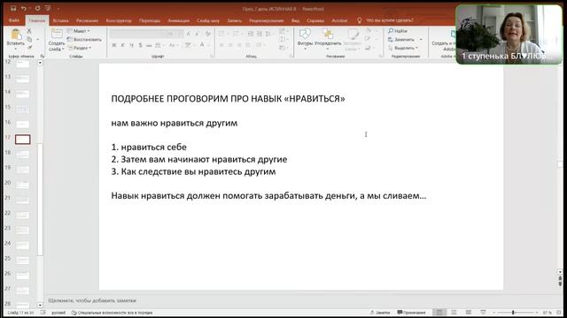This screenshot has width=567, height=318.
Task: Expand the Шрифт font dialog launcher
Action: pos(212,57)
